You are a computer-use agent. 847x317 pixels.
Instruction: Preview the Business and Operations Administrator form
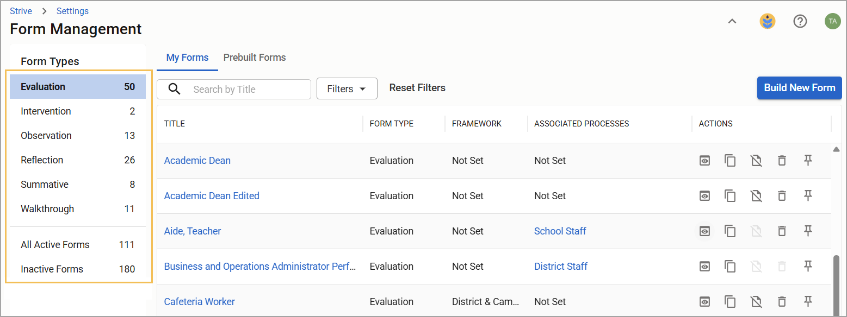coord(704,267)
